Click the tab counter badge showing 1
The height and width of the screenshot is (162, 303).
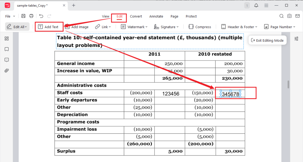coord(247,5)
